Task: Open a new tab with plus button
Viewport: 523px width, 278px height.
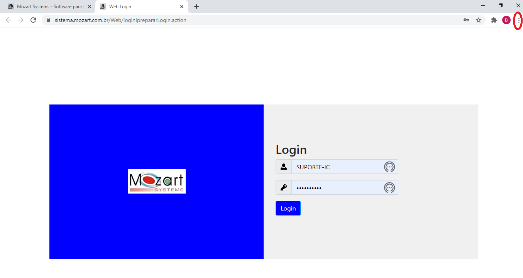Action: tap(196, 7)
